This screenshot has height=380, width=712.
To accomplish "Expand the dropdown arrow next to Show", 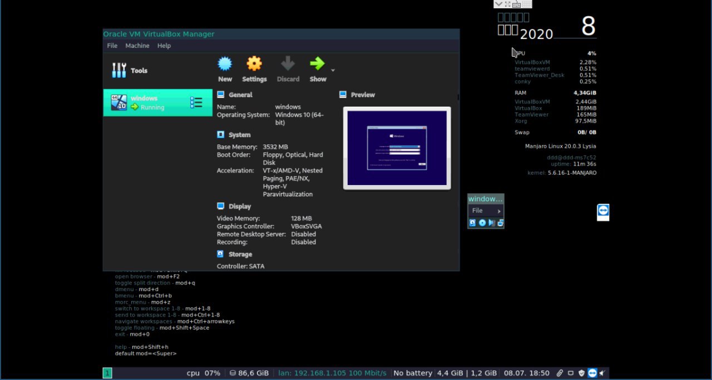I will (x=333, y=71).
